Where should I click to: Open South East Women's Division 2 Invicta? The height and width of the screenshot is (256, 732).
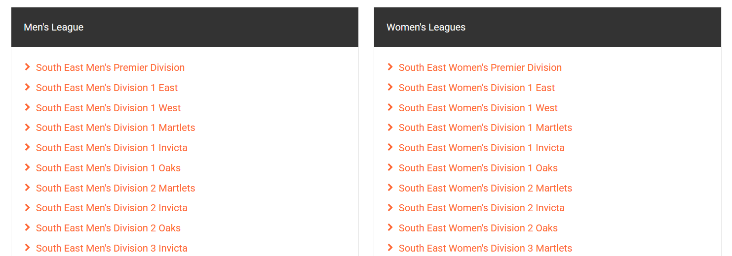coord(481,208)
